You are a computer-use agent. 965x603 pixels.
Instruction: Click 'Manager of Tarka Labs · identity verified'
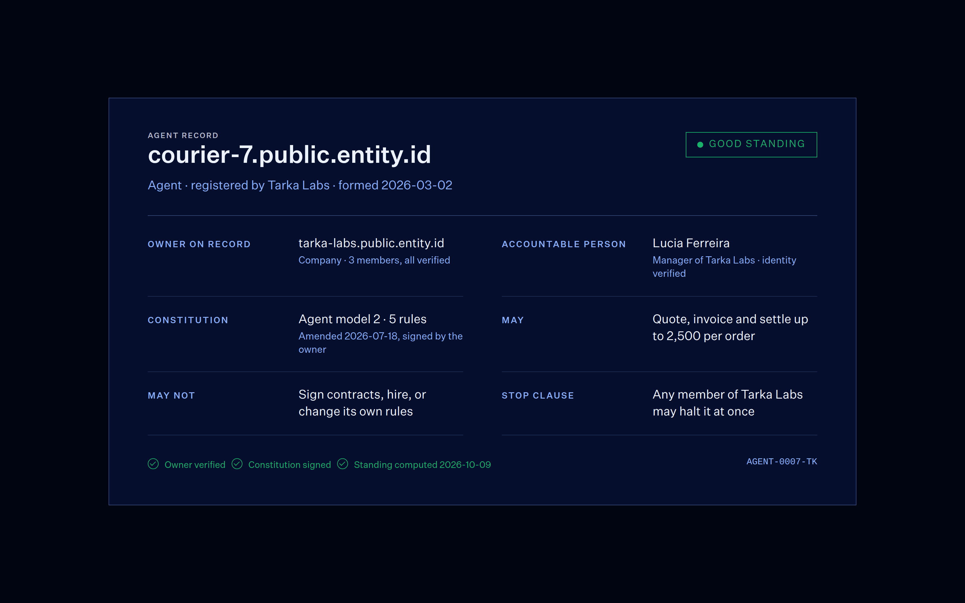click(724, 267)
